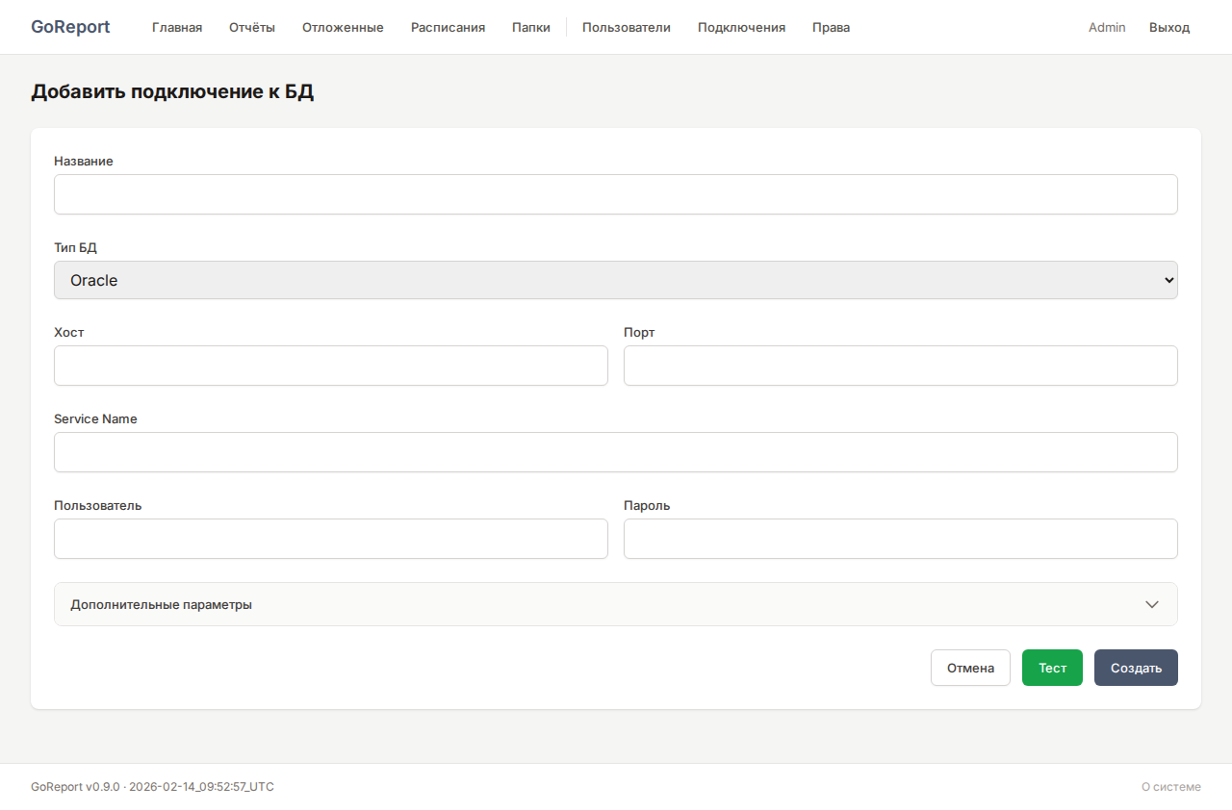1232x810 pixels.
Task: Go to Главная
Action: (x=177, y=27)
